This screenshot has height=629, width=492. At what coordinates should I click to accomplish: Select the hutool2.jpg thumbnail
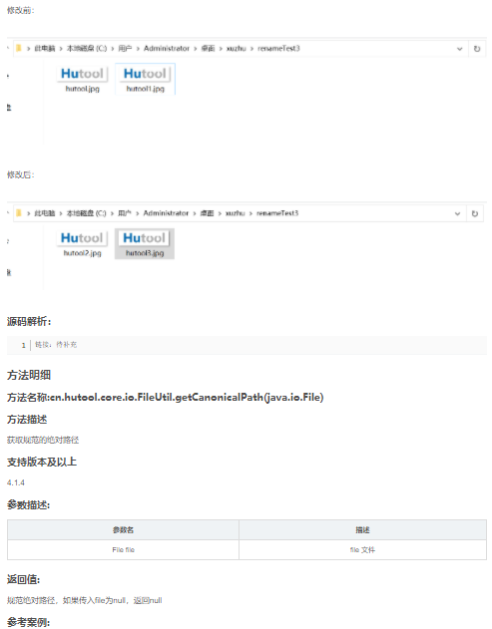82,243
